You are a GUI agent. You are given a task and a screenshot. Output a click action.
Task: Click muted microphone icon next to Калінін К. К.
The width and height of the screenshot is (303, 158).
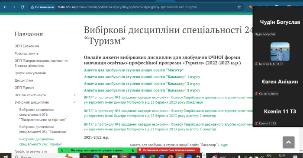[256, 64]
